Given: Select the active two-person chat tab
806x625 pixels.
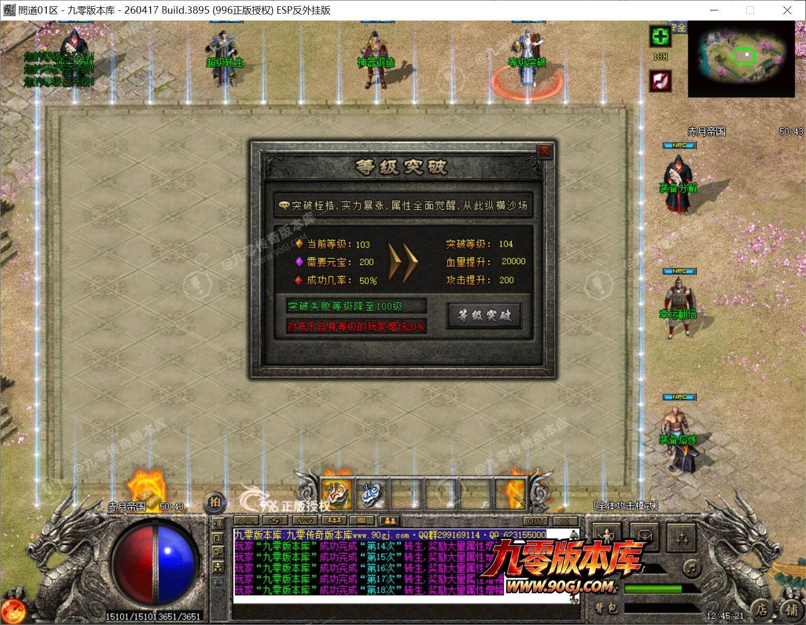Looking at the screenshot, I should 390,521.
